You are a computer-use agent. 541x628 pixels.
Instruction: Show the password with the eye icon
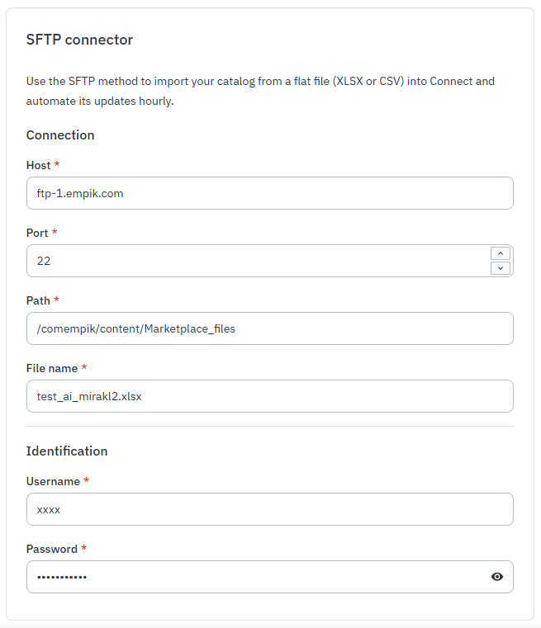(497, 577)
